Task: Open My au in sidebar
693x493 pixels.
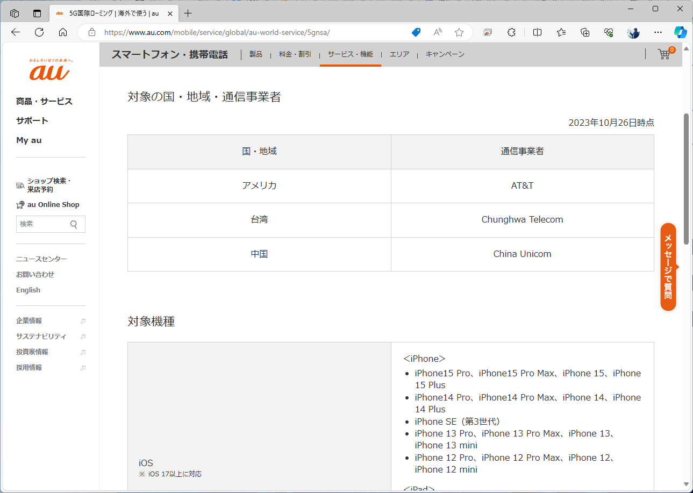Action: click(29, 140)
